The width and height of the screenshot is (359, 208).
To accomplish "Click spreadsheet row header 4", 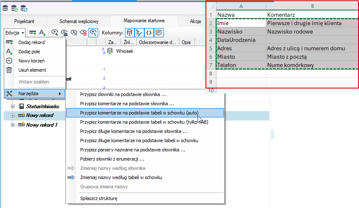I will (211, 40).
